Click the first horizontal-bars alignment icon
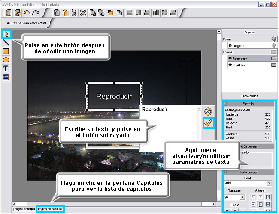The image size is (279, 214). pyautogui.click(x=130, y=12)
